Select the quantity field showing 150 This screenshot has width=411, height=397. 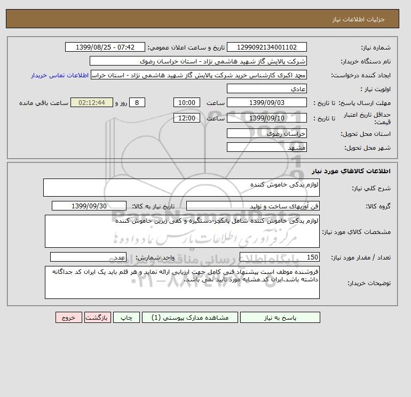pos(279,257)
